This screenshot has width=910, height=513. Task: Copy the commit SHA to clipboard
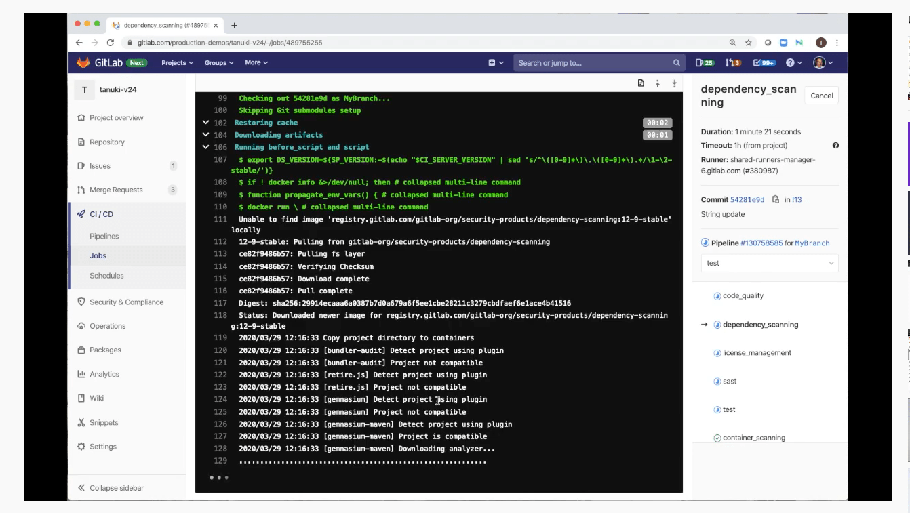[x=776, y=200]
